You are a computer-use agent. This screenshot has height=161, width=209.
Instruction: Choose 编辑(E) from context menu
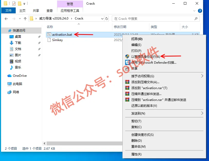(x=164, y=45)
